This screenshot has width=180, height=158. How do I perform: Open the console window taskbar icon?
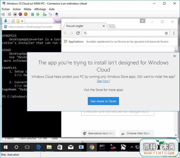tap(102, 147)
